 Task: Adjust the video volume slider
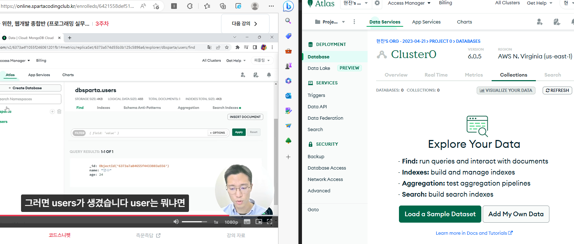(x=194, y=222)
